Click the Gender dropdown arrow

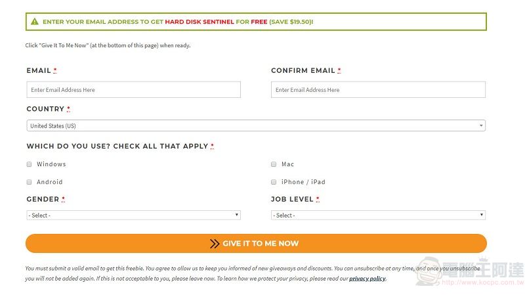(236, 215)
